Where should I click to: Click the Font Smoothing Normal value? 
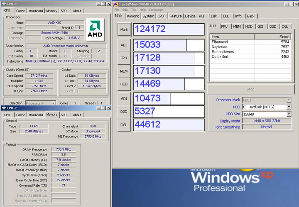(267, 127)
